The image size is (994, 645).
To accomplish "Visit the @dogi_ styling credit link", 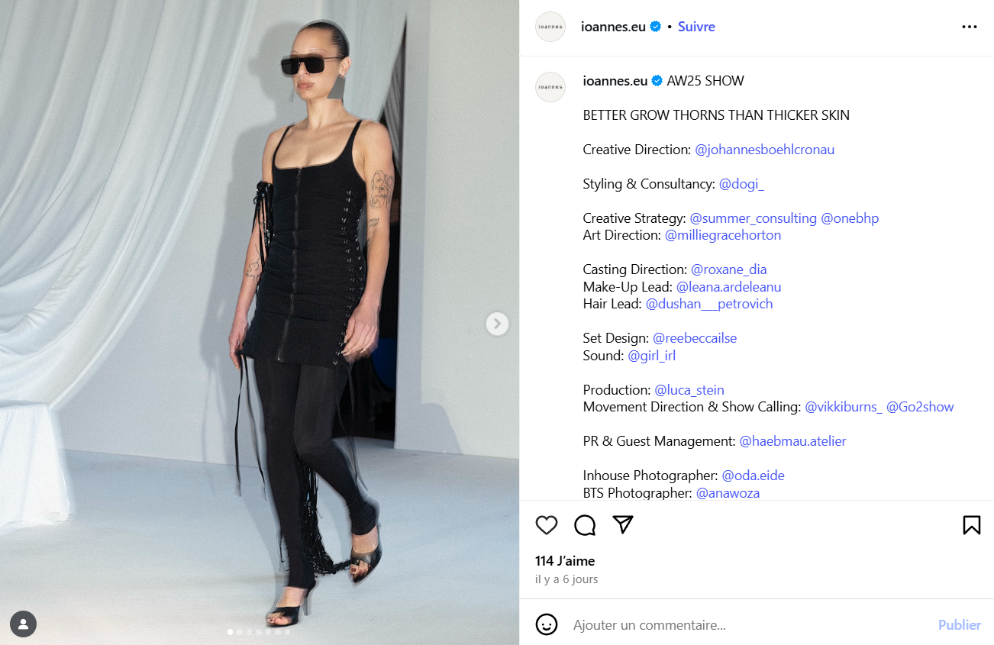I will (x=741, y=184).
